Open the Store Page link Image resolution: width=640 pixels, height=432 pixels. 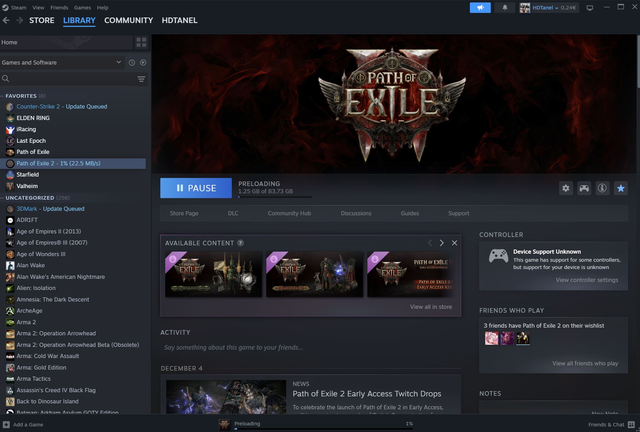184,213
